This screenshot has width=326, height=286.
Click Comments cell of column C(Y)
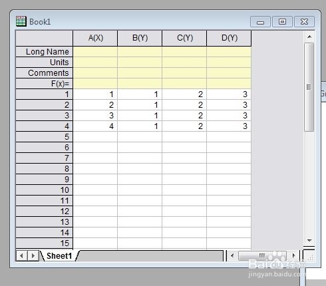pyautogui.click(x=184, y=73)
